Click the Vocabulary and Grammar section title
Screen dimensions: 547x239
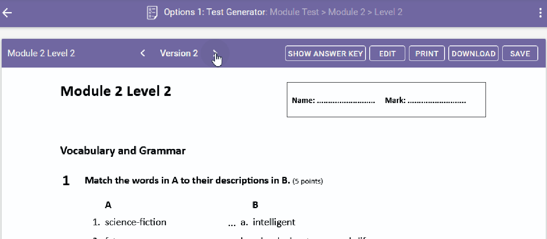123,151
